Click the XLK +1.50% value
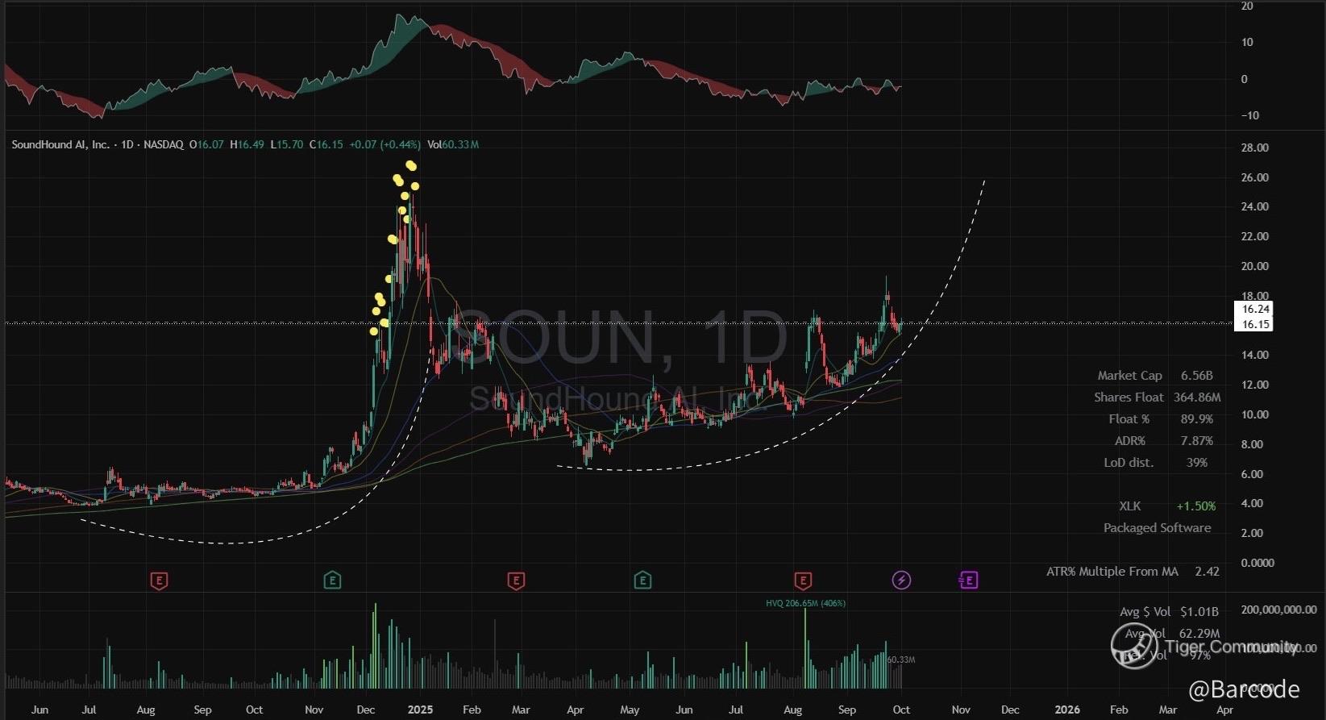This screenshot has width=1326, height=720. pyautogui.click(x=1195, y=506)
